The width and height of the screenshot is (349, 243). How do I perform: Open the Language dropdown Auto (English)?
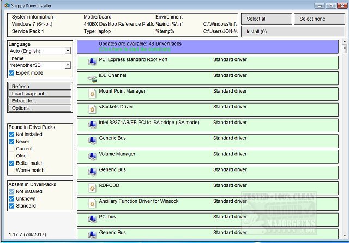pyautogui.click(x=40, y=51)
